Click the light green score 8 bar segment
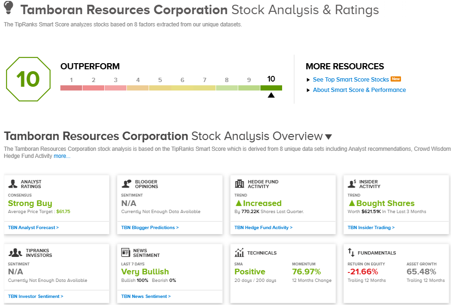 (226, 88)
